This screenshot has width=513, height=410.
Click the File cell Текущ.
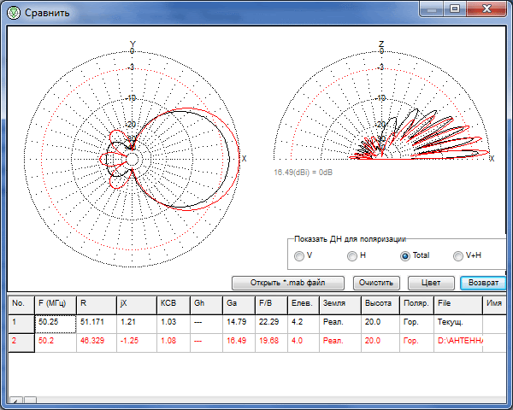coord(458,324)
